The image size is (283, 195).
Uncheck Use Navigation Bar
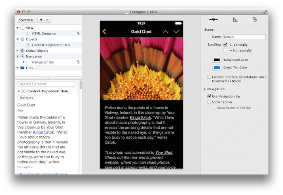[209, 97]
